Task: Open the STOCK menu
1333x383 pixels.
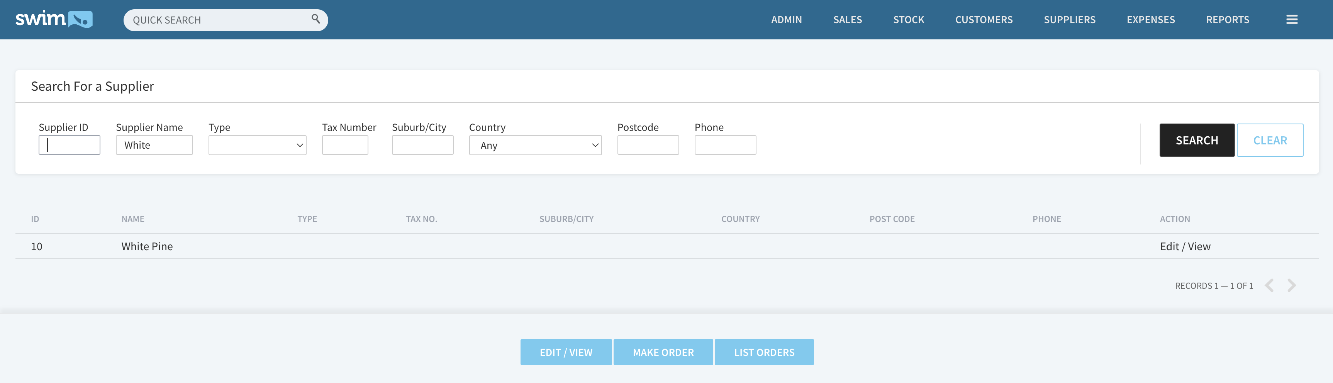Action: point(908,20)
